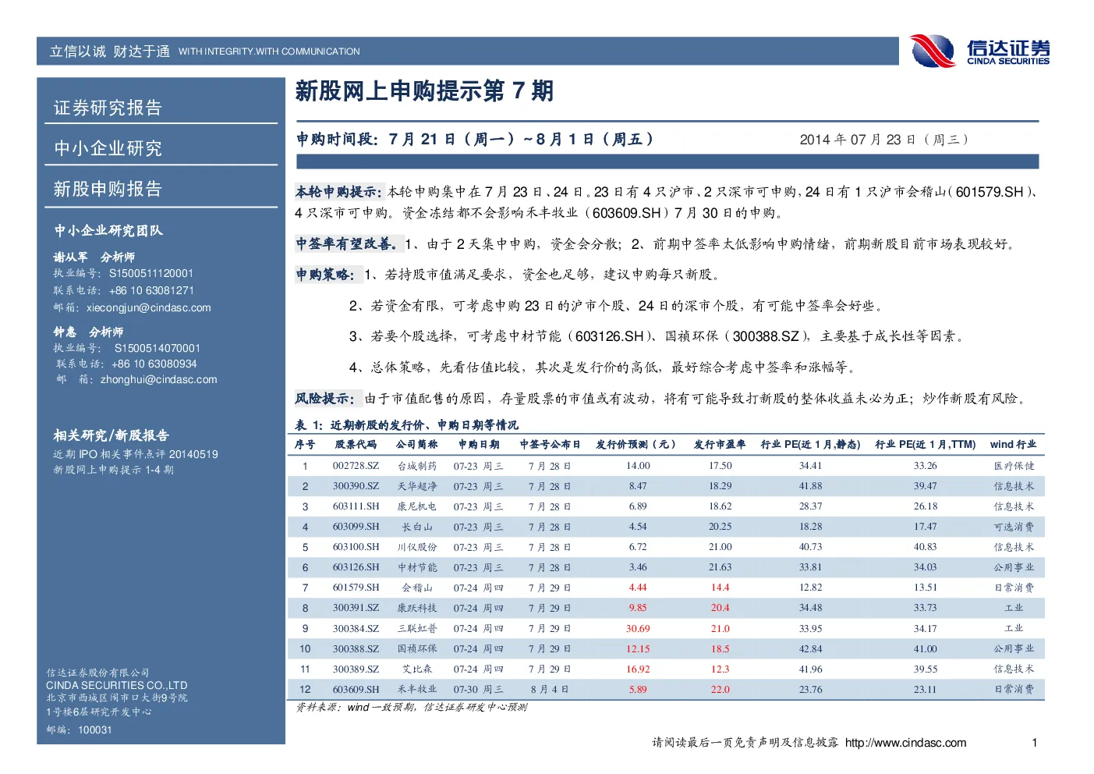The image size is (1094, 774).
Task: Click stock code 603100.SH
Action: click(x=356, y=547)
